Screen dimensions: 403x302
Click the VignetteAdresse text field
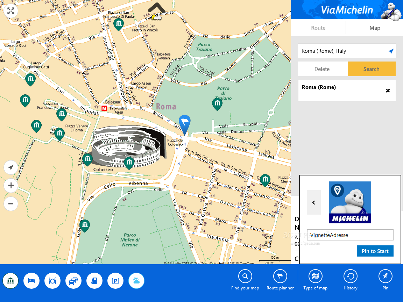pos(350,235)
